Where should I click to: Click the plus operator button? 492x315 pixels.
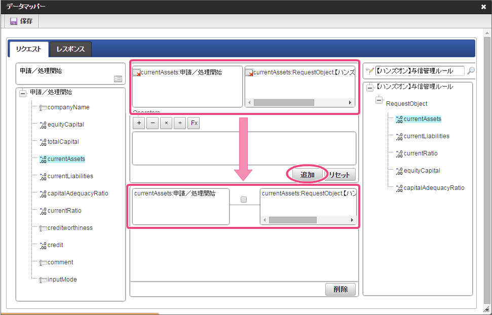tap(139, 123)
